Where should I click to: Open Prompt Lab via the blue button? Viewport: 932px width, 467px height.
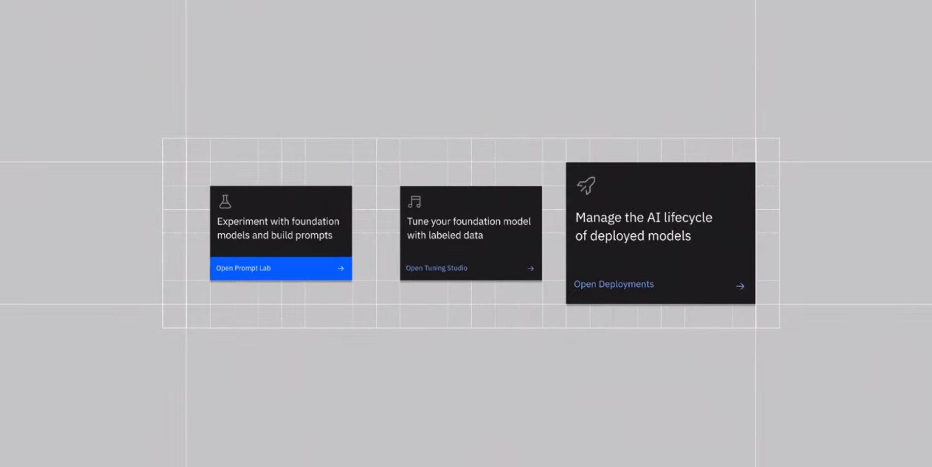tap(281, 269)
